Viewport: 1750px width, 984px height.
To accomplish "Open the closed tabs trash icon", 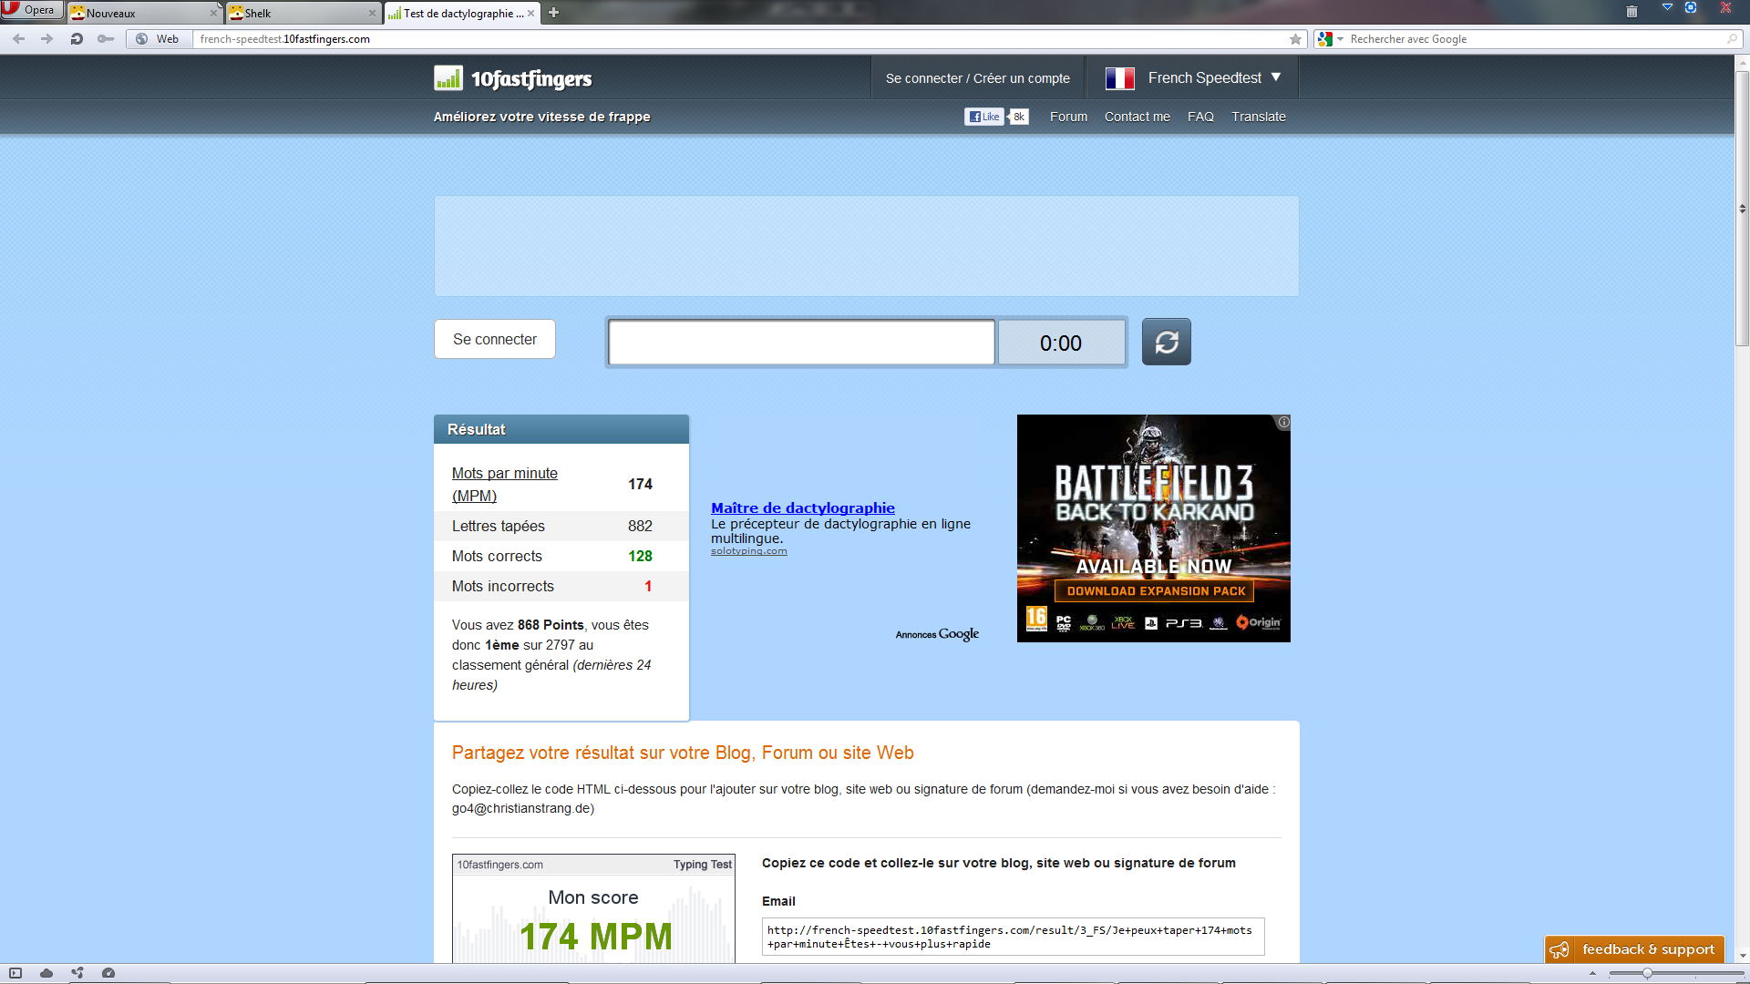I will click(x=1632, y=12).
